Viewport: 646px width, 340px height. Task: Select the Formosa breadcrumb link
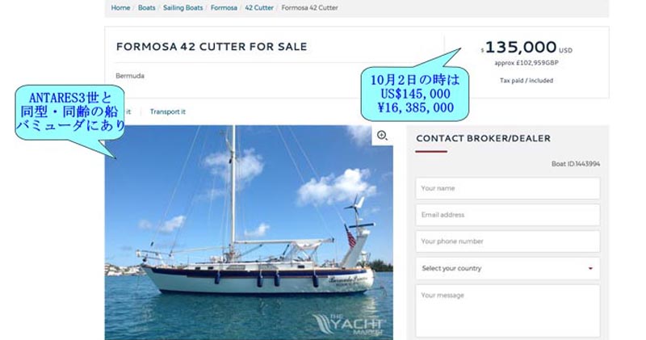pos(224,8)
